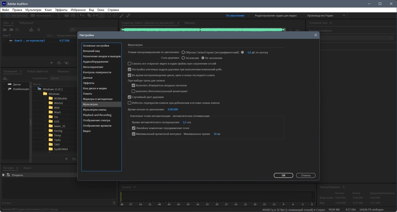Image resolution: width=397 pixels, height=212 pixels.
Task: Uncheck 'Включить Измеритель входных сигналов'
Action: [133, 85]
